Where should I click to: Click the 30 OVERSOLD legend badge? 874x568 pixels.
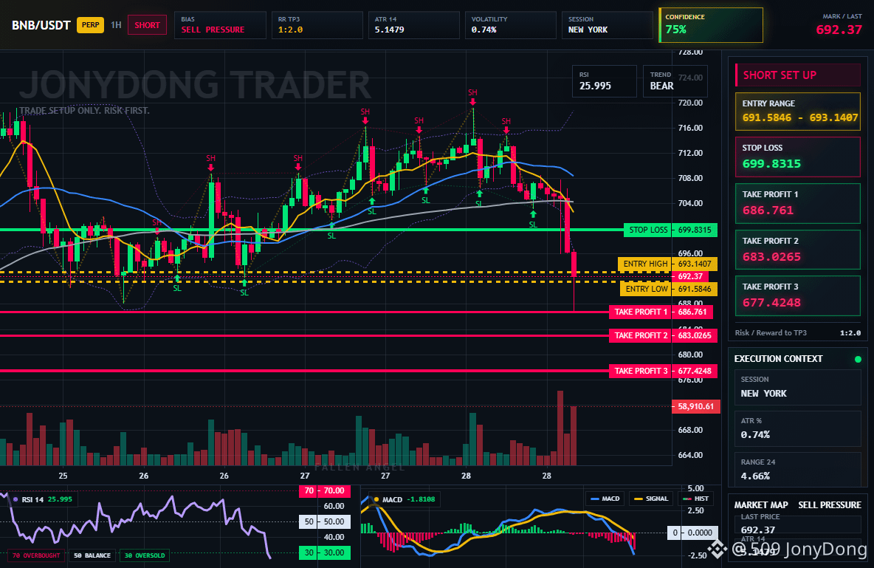(x=145, y=555)
